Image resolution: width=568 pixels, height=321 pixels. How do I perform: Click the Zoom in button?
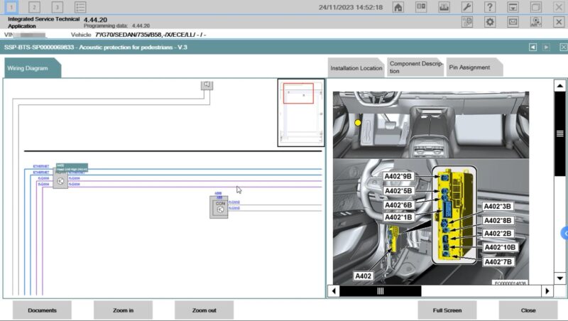click(x=123, y=310)
